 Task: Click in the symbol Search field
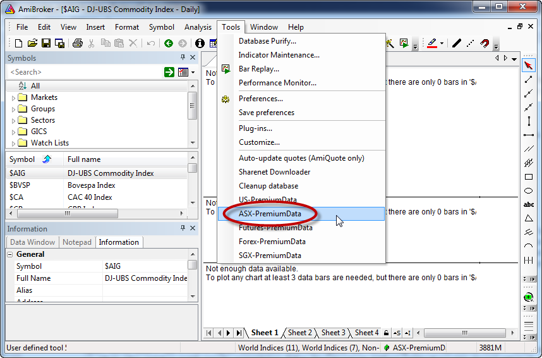pos(85,72)
